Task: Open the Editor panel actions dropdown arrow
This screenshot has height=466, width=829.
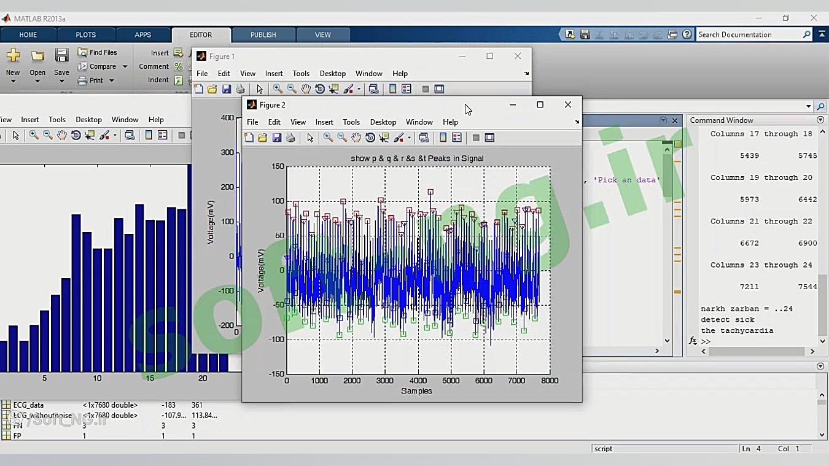Action: pyautogui.click(x=663, y=120)
